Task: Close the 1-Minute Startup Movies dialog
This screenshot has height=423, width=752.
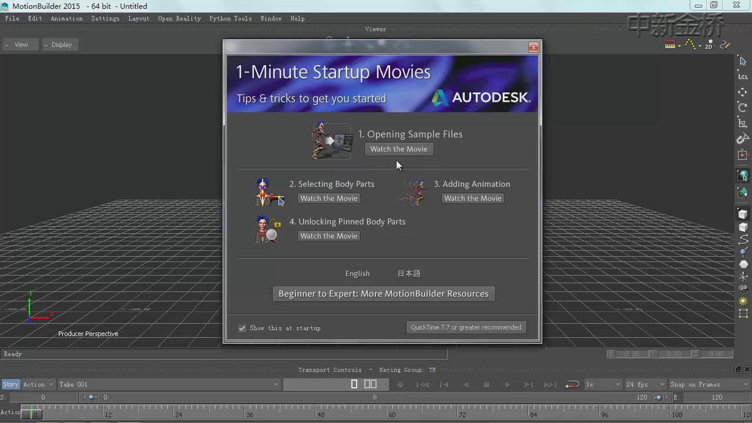Action: (x=533, y=47)
